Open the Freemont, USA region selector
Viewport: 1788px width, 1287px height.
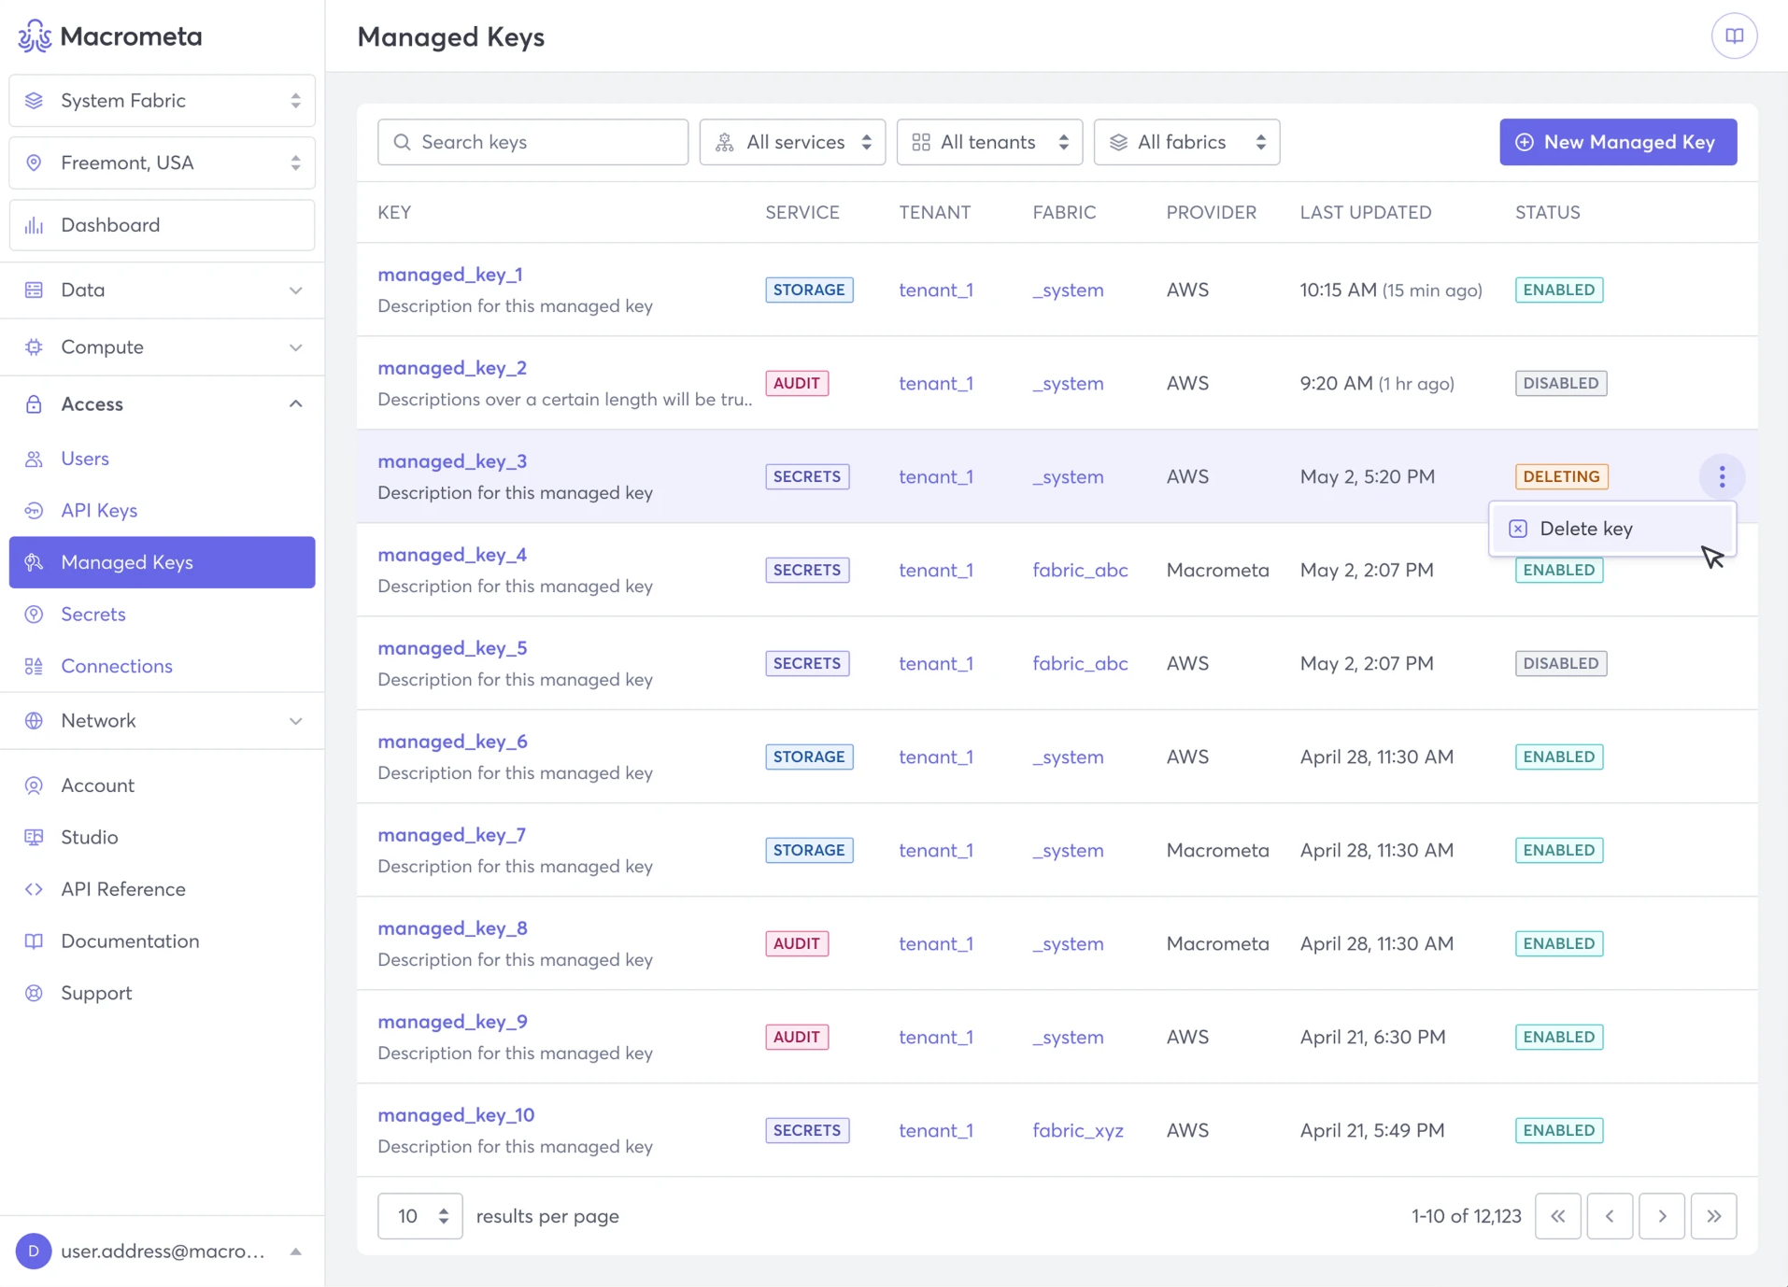(162, 163)
